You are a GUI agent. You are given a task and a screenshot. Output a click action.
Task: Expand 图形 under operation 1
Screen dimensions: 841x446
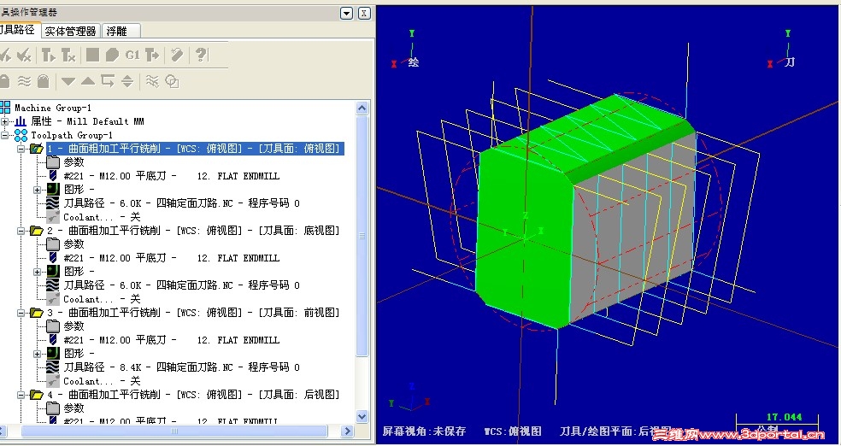coord(37,190)
